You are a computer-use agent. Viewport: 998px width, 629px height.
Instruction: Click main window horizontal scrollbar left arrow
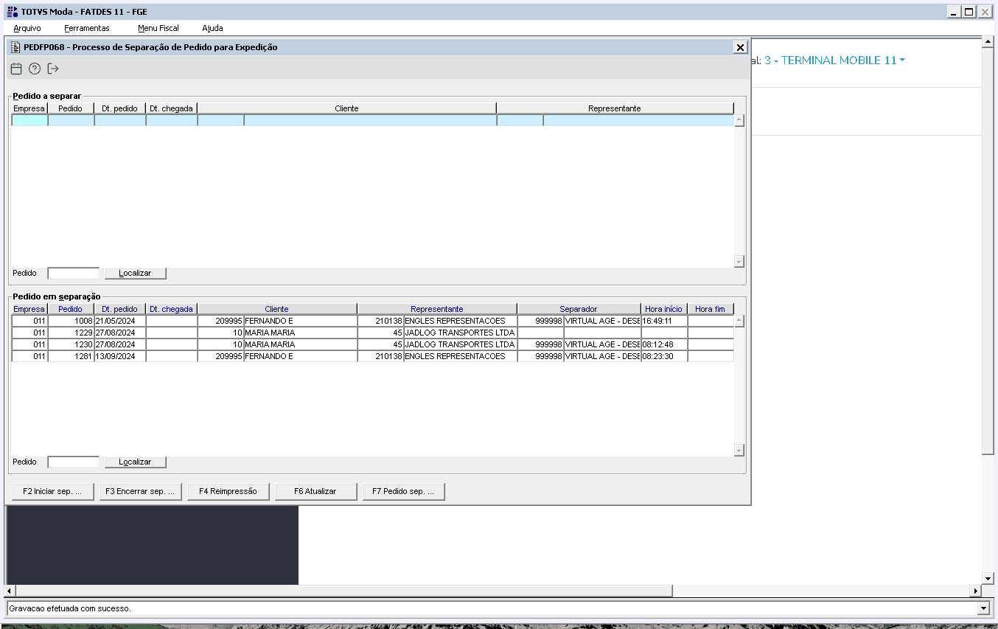(10, 591)
